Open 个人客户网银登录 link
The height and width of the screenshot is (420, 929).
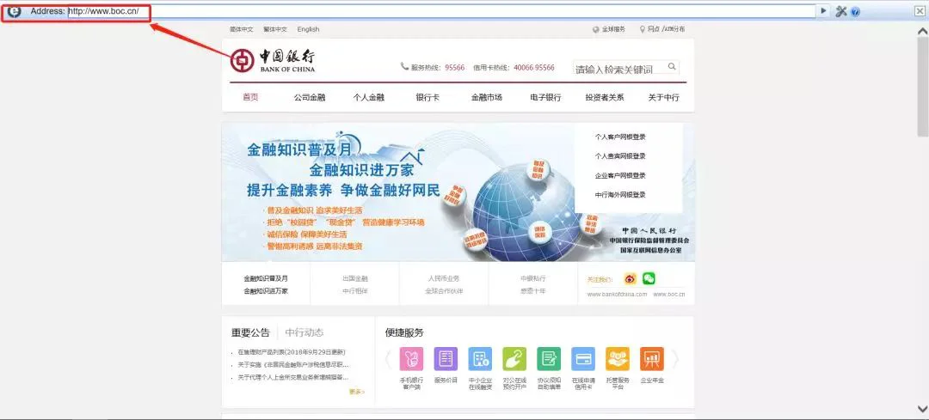[619, 137]
